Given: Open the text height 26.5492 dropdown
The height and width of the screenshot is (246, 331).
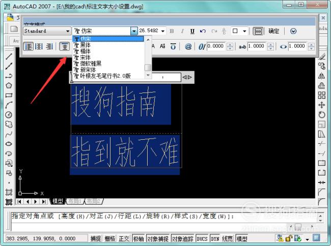Looking at the screenshot, I should (x=163, y=31).
